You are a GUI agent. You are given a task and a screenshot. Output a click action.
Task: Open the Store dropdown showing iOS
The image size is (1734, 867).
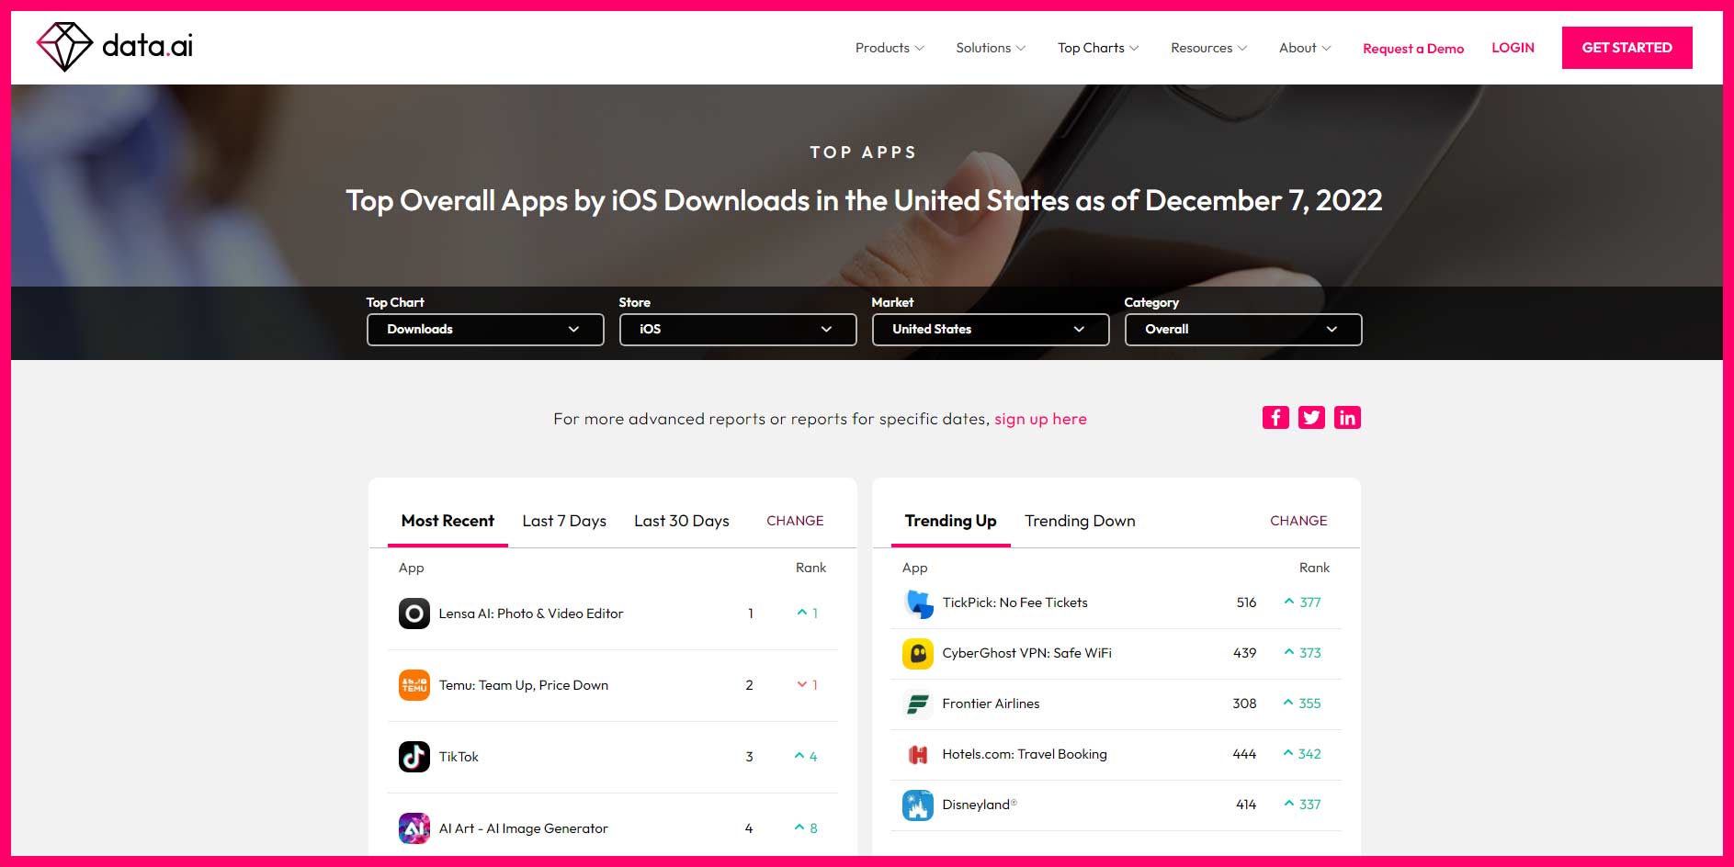coord(737,329)
